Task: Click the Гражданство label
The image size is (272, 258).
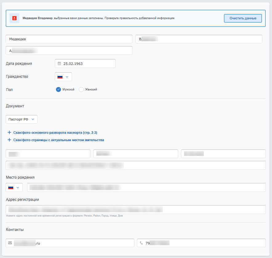Action: pyautogui.click(x=17, y=77)
